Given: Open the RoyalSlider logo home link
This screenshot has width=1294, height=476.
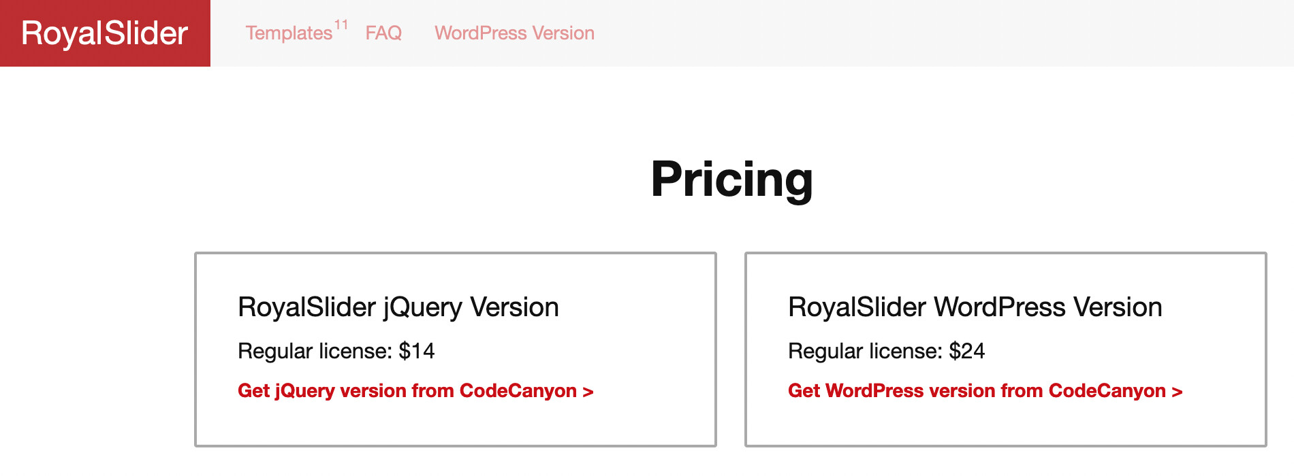Looking at the screenshot, I should pos(105,33).
